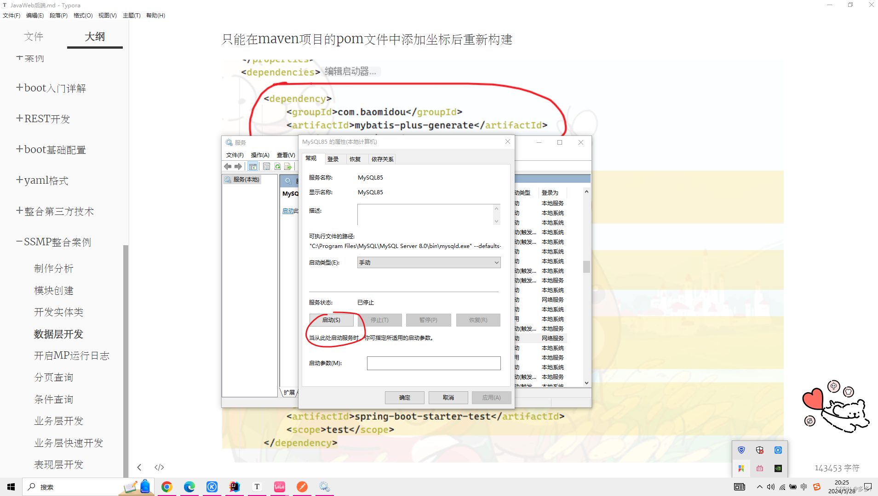This screenshot has height=496, width=878.
Task: Click the refresh icon in Services toolbar
Action: point(277,166)
